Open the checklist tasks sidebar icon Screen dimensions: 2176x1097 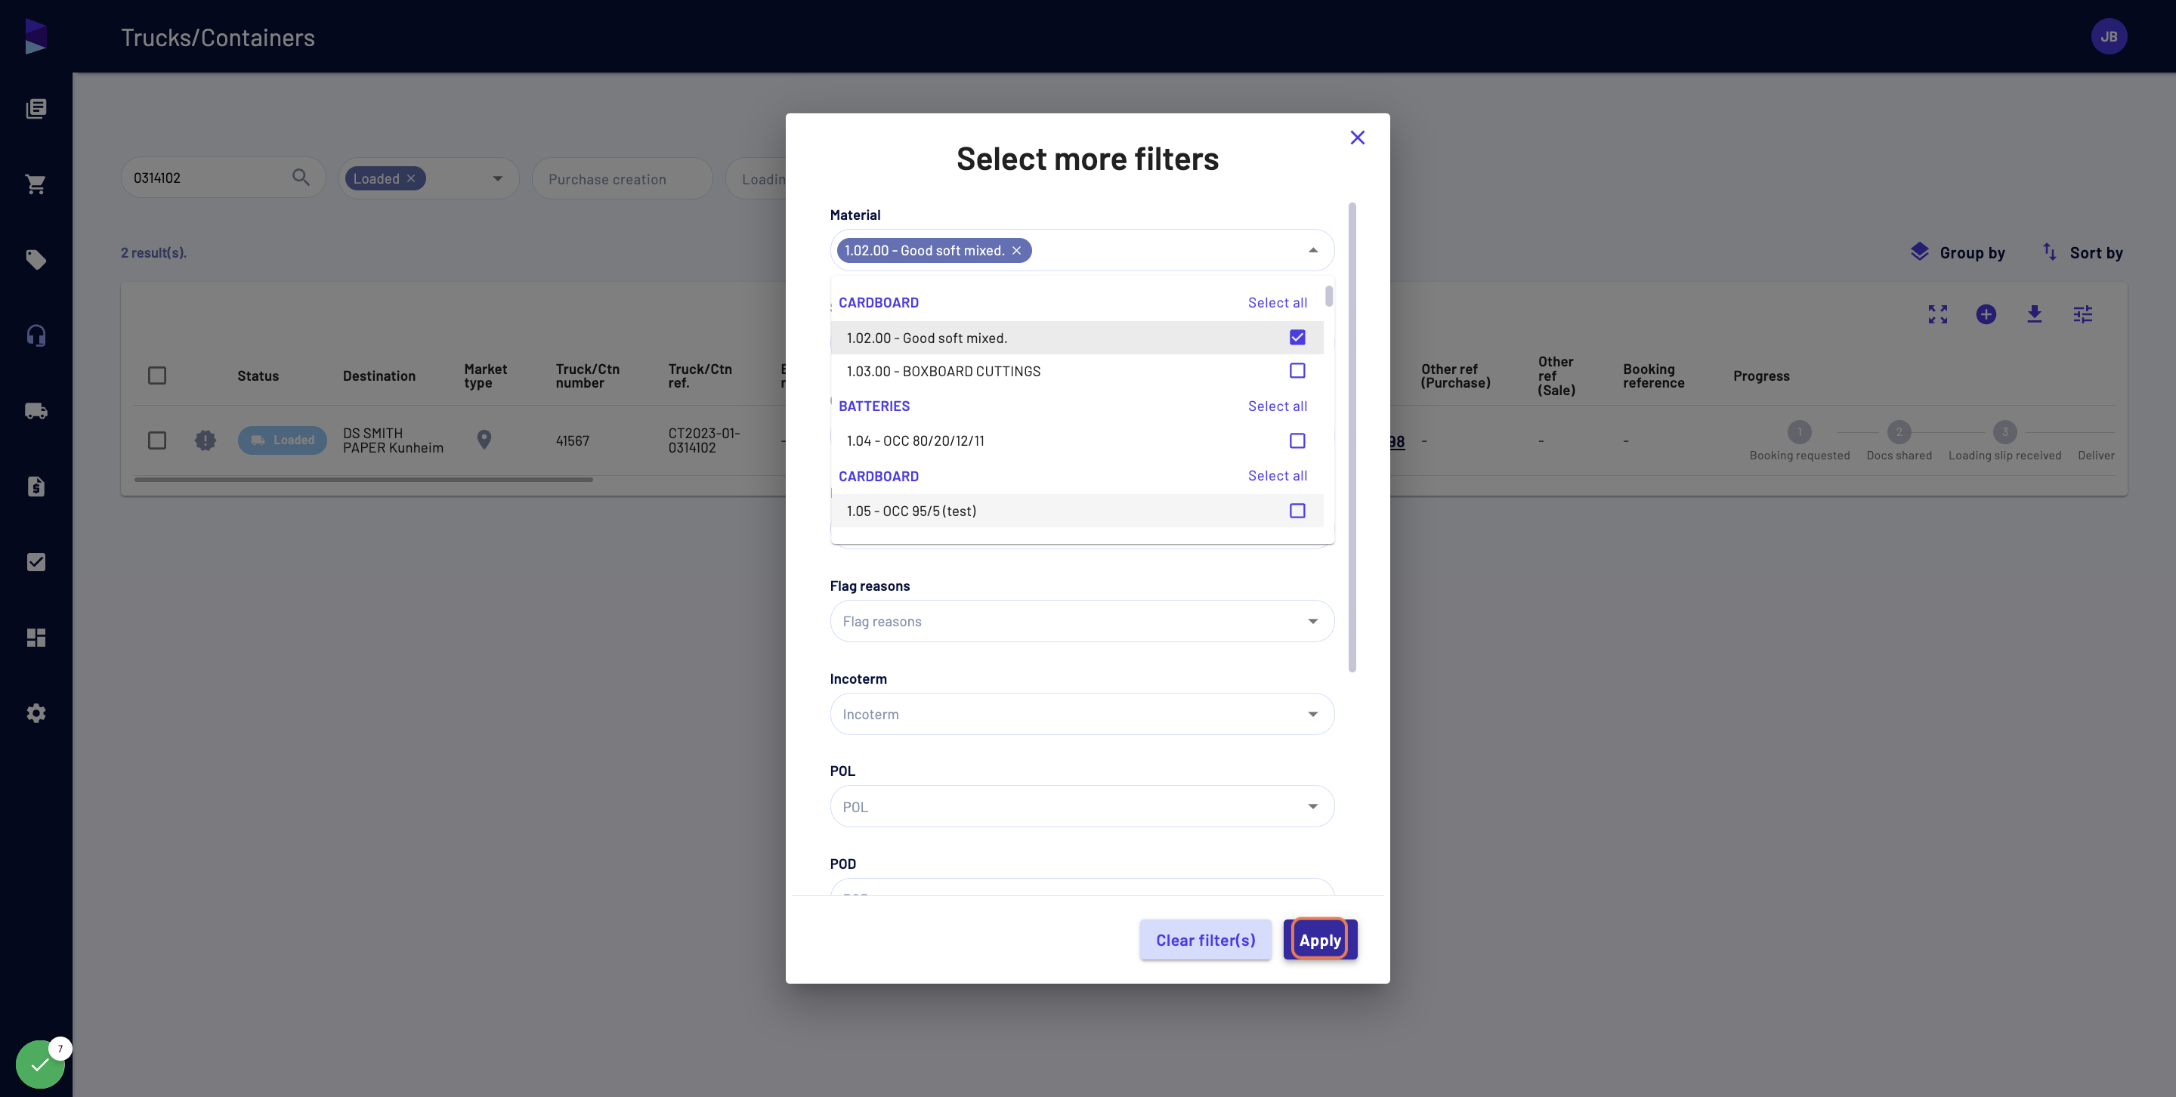click(36, 561)
